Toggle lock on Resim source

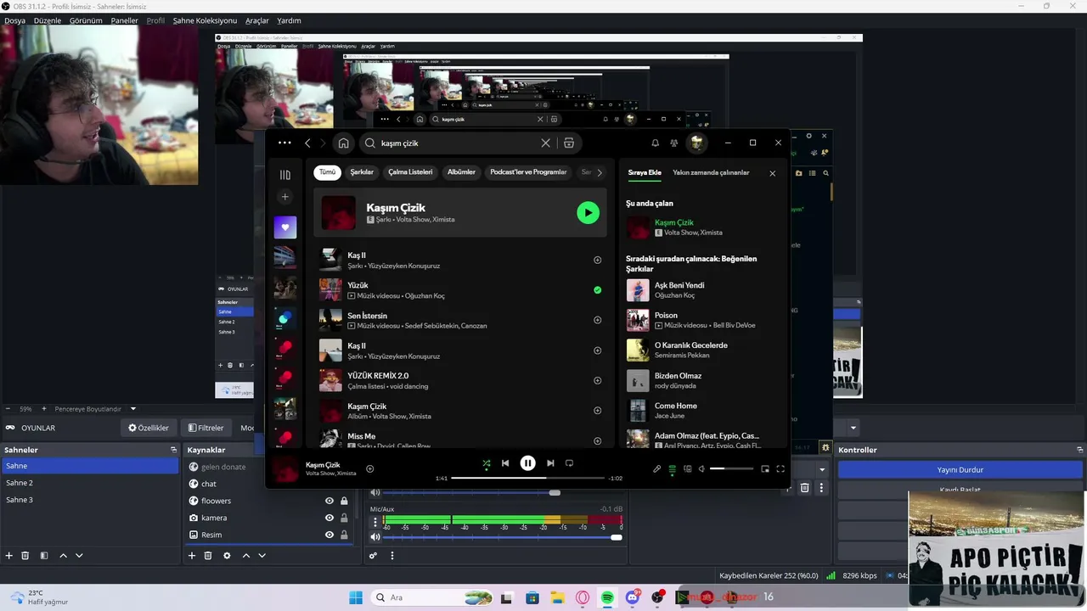pos(344,535)
